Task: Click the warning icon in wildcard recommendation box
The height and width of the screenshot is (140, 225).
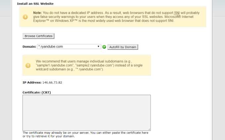Action: [28, 65]
